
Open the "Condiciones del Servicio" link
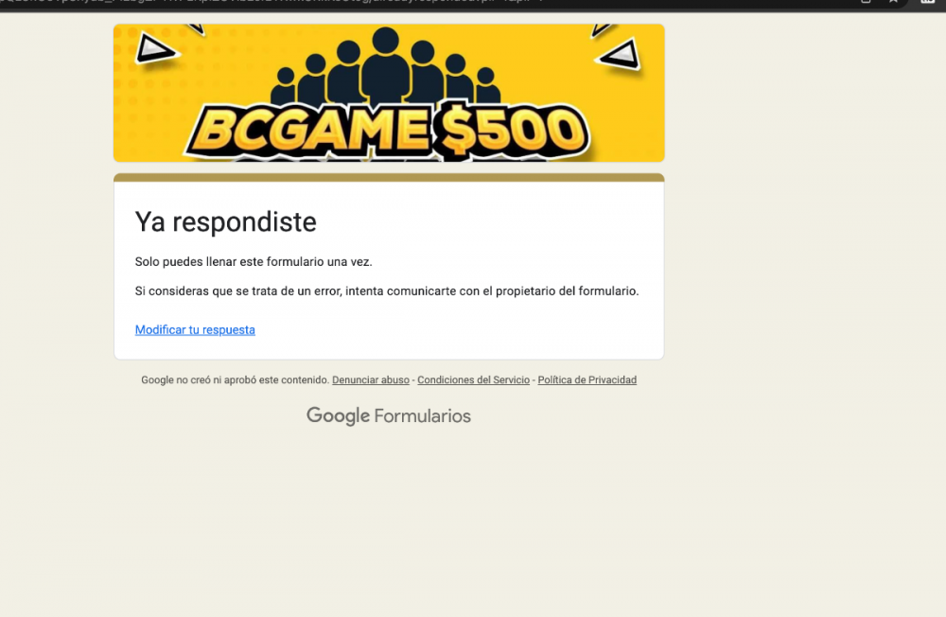tap(473, 379)
